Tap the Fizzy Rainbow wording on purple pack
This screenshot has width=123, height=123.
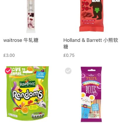coord(91,81)
